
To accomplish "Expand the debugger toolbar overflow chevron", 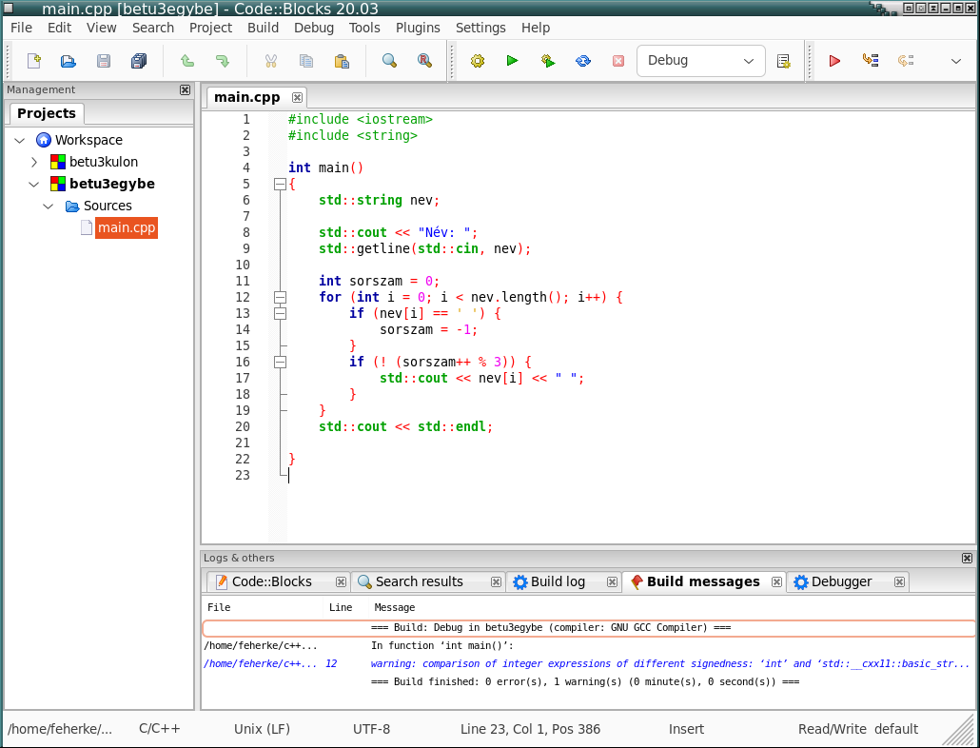I will (955, 61).
